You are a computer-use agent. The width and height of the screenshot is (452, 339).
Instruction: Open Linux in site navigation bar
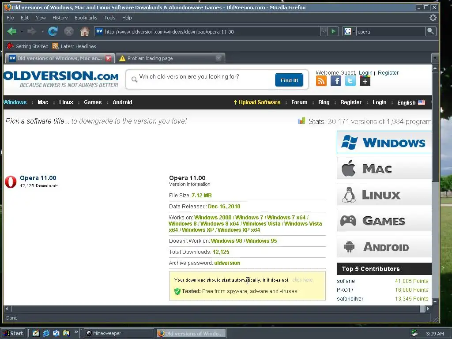pos(66,102)
